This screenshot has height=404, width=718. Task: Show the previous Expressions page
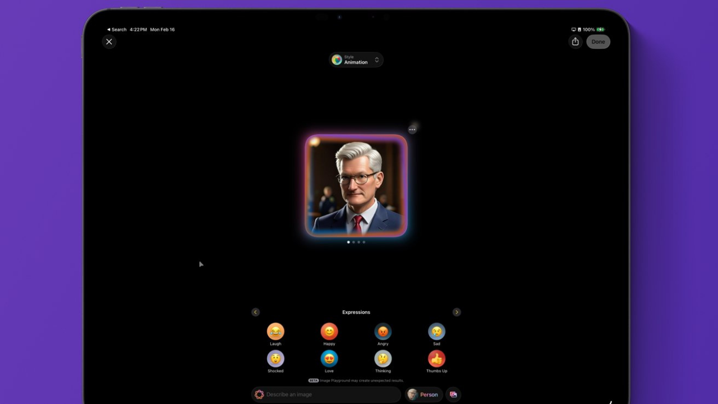click(256, 312)
